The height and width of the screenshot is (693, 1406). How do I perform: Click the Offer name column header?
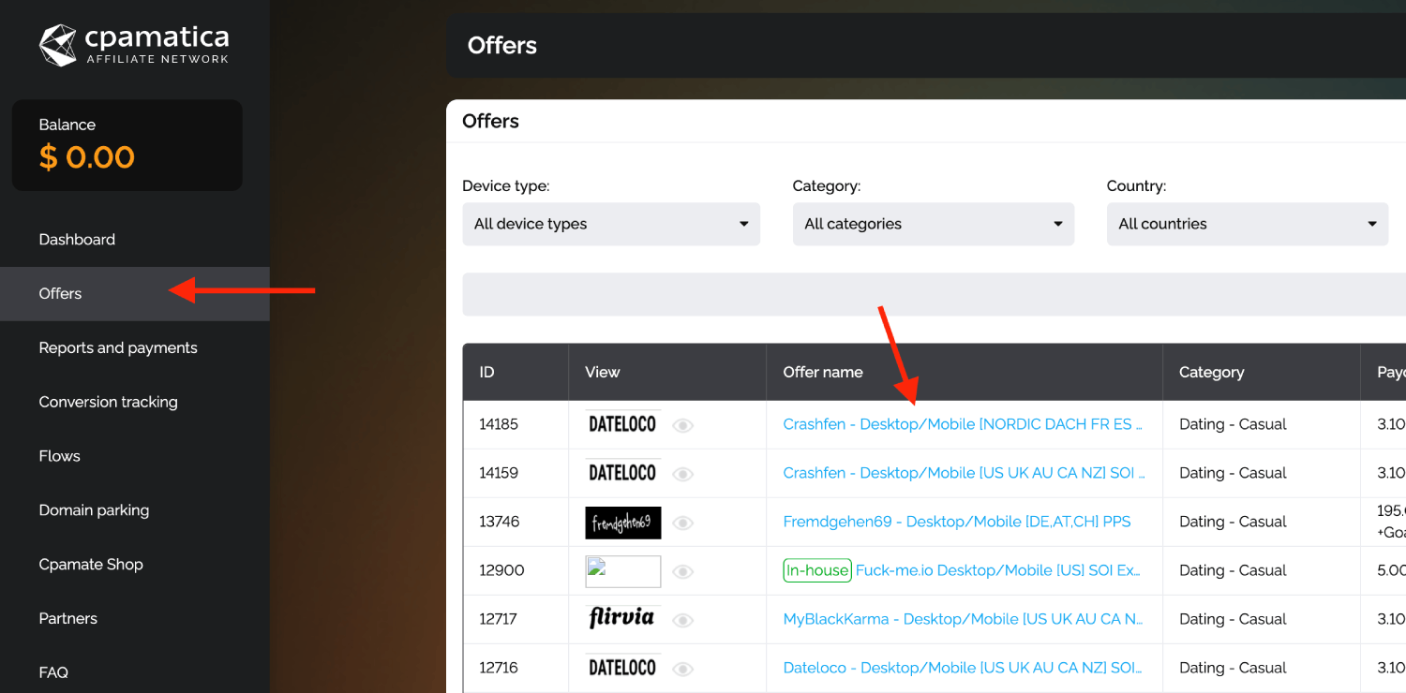[x=965, y=372]
